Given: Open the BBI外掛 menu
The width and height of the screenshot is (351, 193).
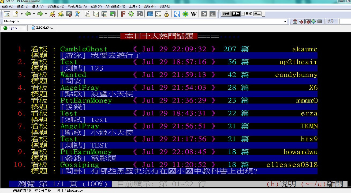Looking at the screenshot, I should click(165, 6).
